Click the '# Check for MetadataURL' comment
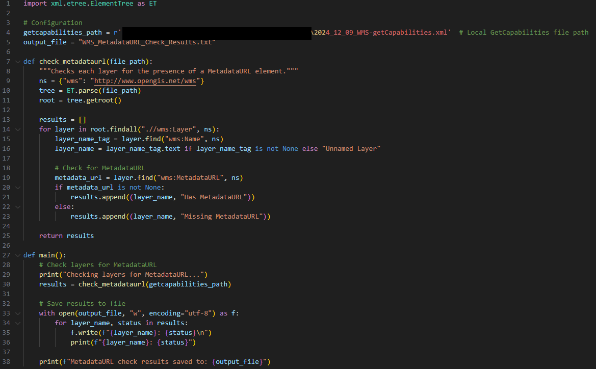596x369 pixels. pyautogui.click(x=100, y=168)
